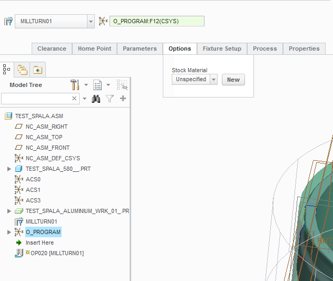Click the NC_ASM_DEF_CSYS csys icon

[x=19, y=158]
